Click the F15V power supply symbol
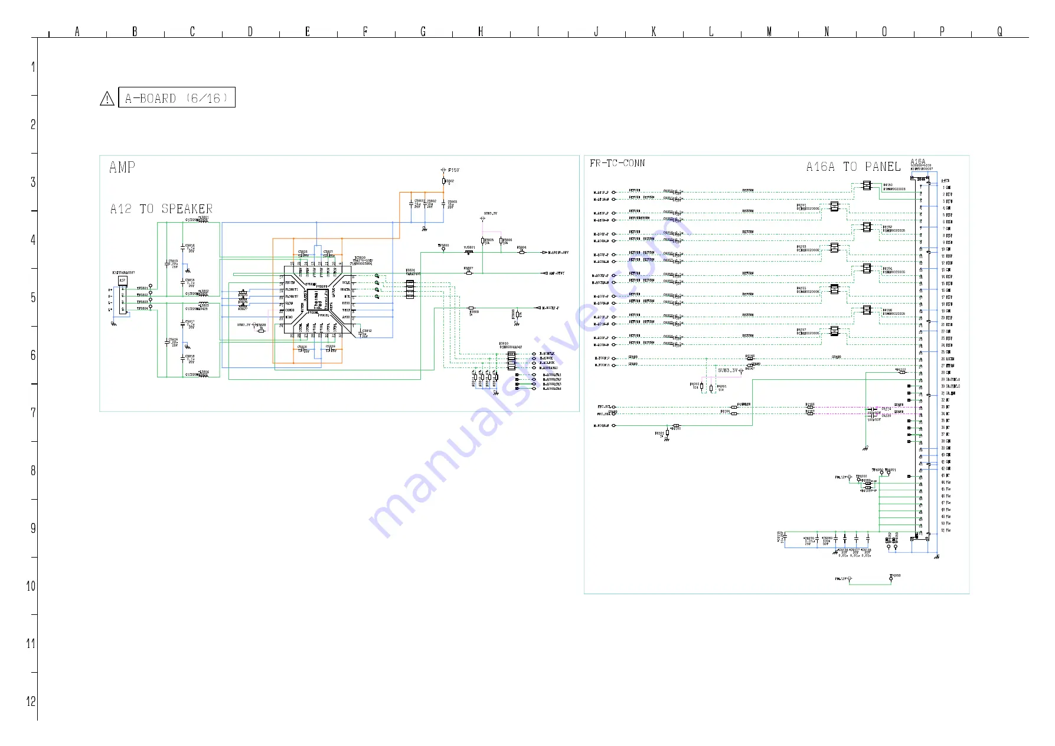The image size is (1055, 746). click(443, 170)
